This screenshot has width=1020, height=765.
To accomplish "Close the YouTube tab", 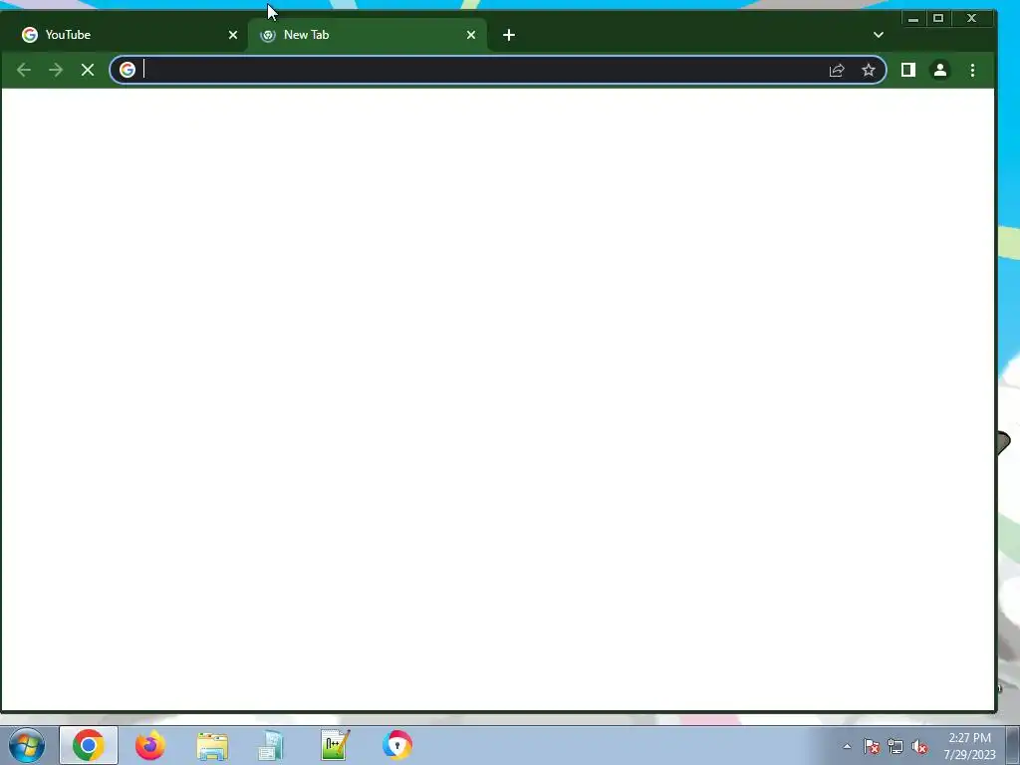I will 233,35.
